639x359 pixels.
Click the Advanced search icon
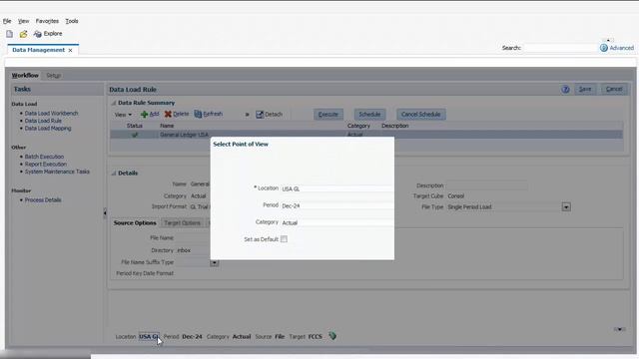click(x=603, y=48)
